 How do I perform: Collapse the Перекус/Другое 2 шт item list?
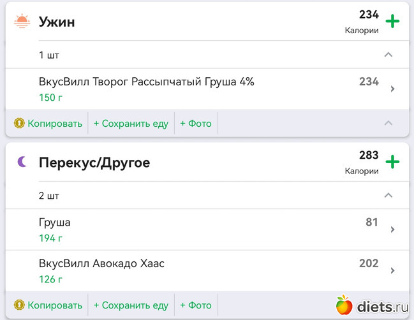(x=388, y=195)
